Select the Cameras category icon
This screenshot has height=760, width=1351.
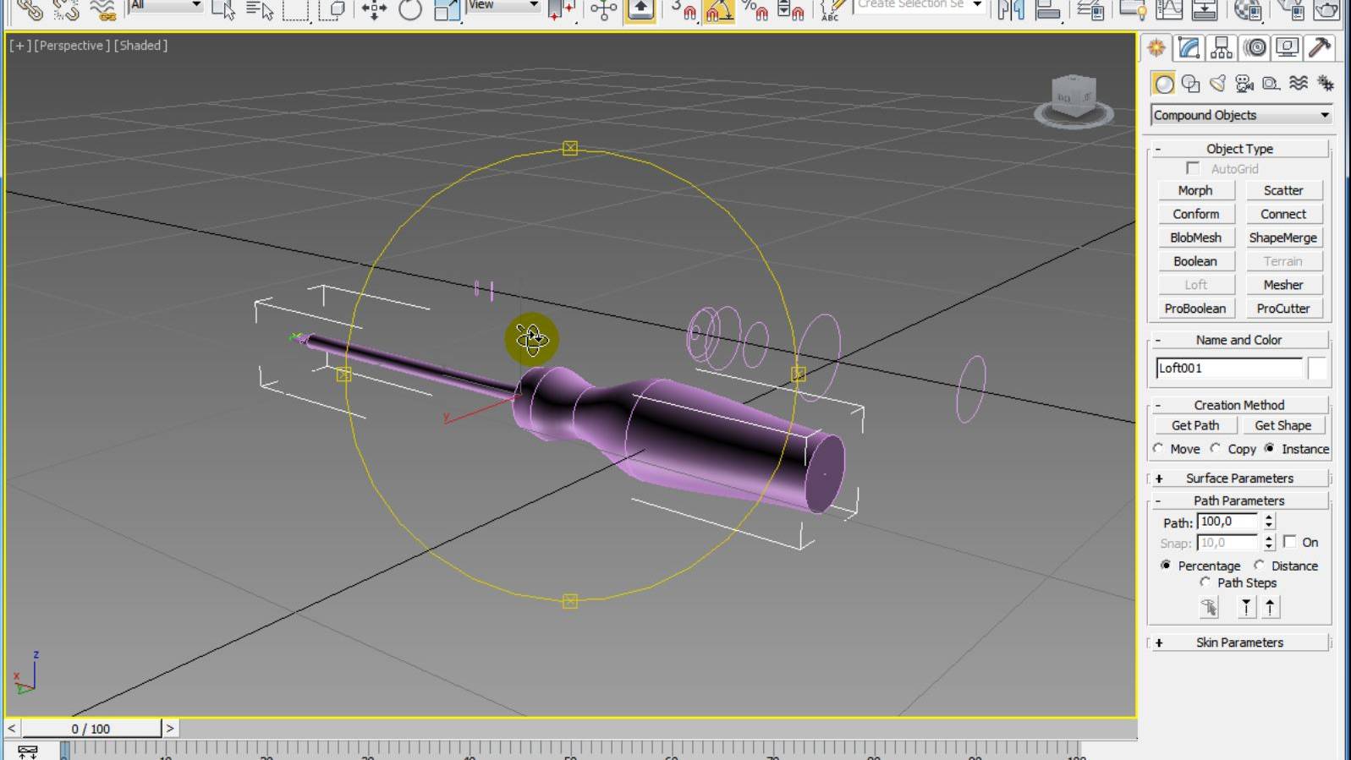tap(1244, 83)
